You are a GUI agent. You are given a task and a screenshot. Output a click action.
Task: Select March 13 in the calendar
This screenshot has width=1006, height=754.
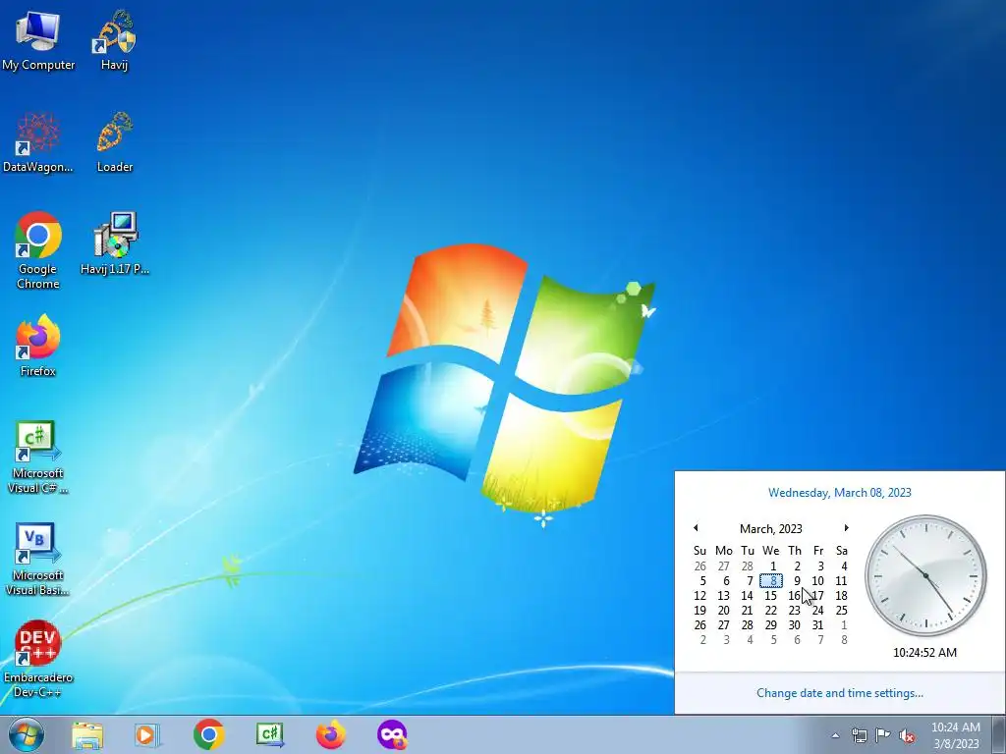(x=724, y=596)
